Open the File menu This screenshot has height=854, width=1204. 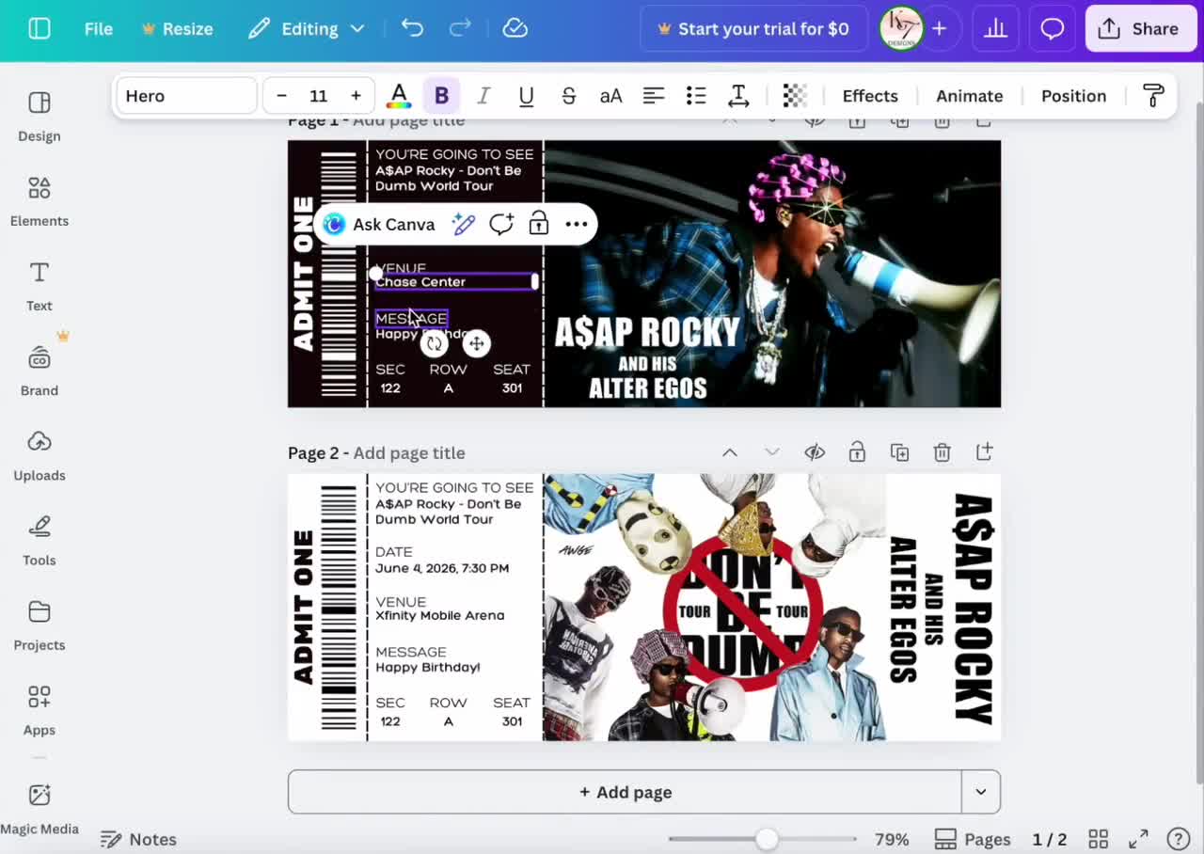[98, 28]
